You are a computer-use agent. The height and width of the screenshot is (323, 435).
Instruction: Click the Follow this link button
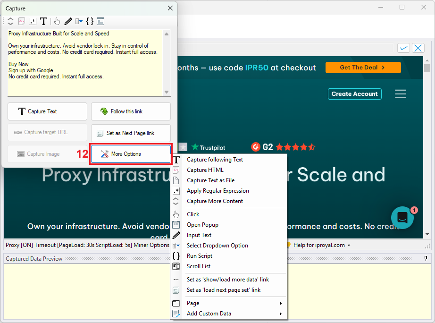click(x=131, y=111)
